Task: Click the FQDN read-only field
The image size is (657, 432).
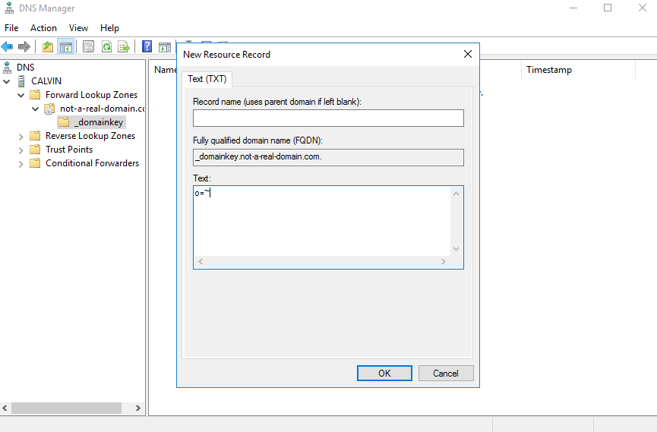Action: coord(328,157)
